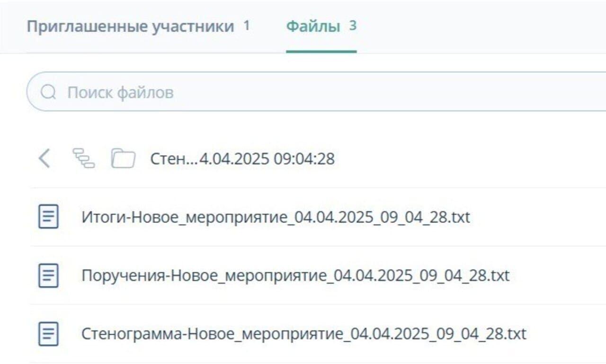This screenshot has width=606, height=364.
Task: Open Стенограмма-Новое_мероприятие txt file name
Action: tap(303, 334)
